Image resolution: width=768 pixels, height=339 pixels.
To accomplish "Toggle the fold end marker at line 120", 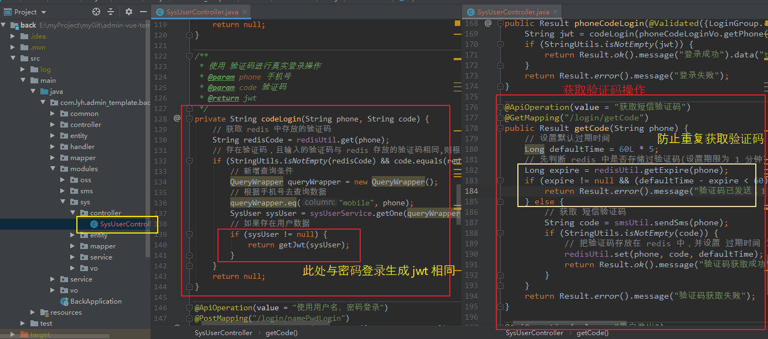I will coord(190,35).
